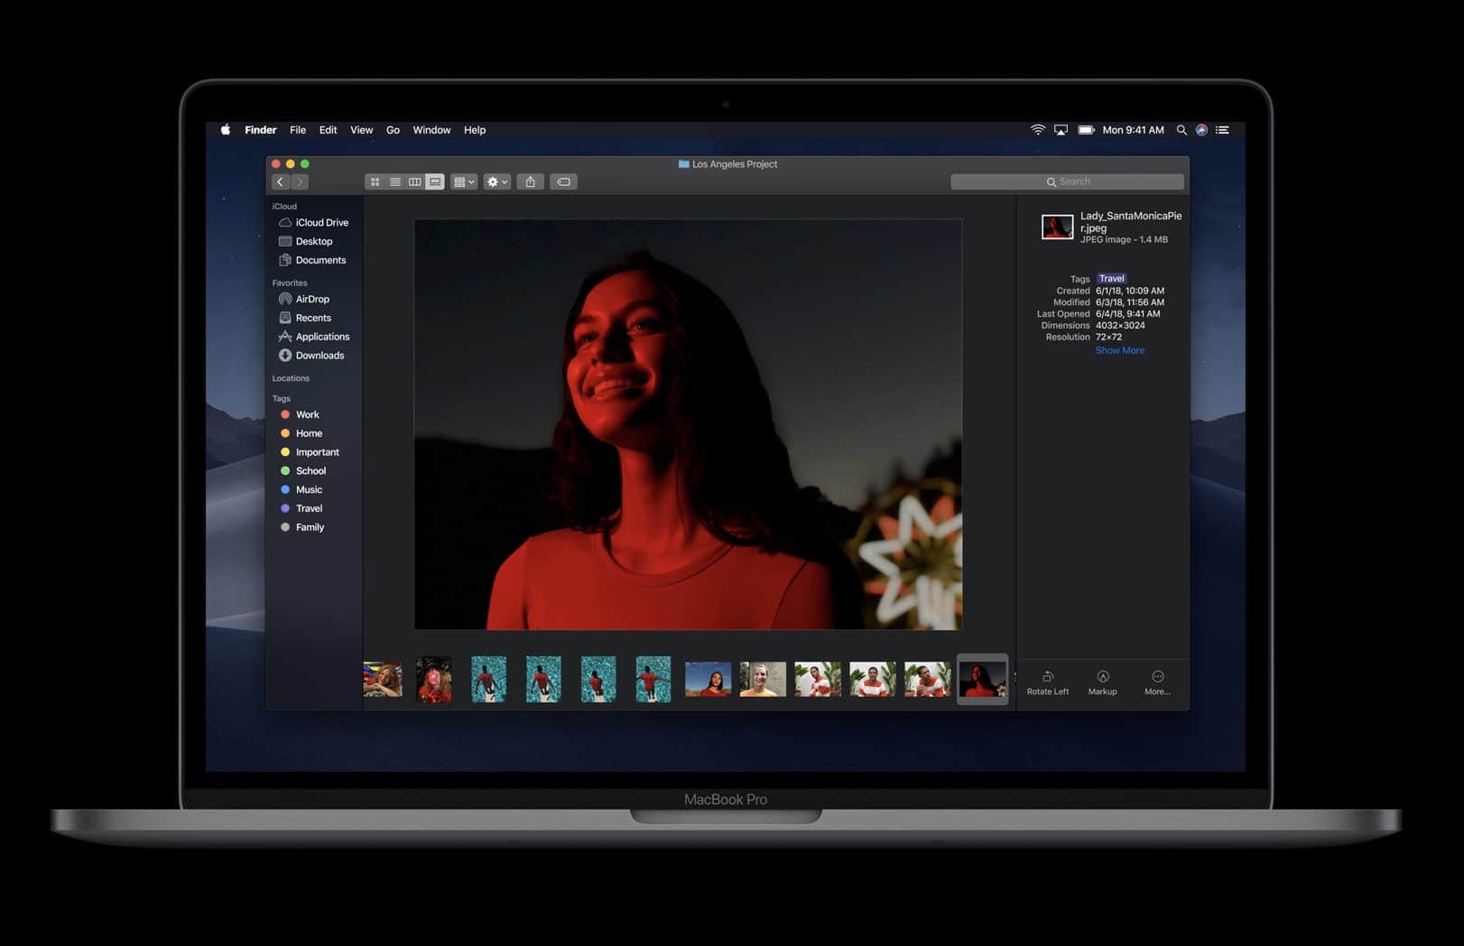Open the Go menu

pos(394,130)
